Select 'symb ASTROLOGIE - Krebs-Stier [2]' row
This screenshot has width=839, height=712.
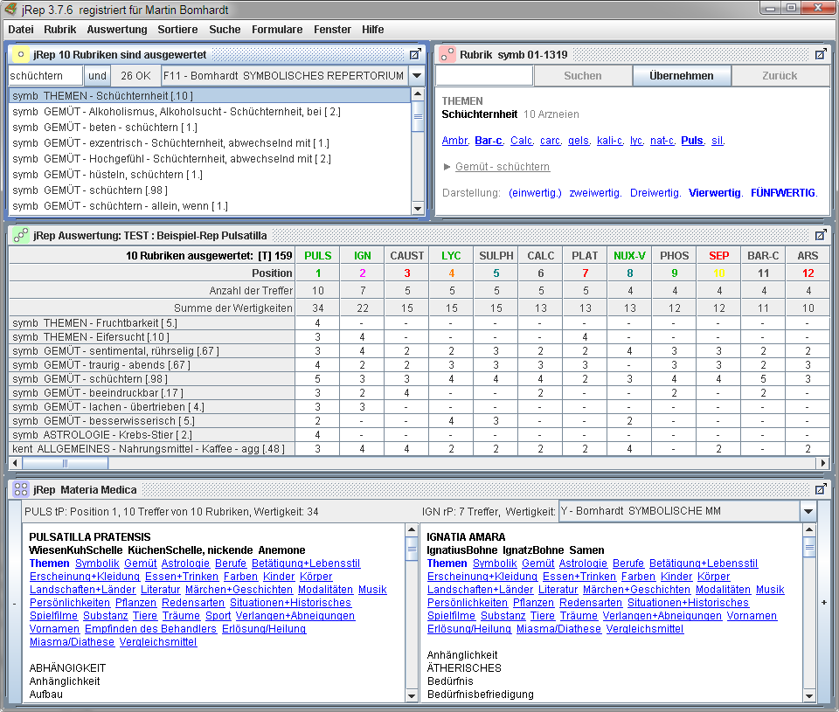pos(152,435)
